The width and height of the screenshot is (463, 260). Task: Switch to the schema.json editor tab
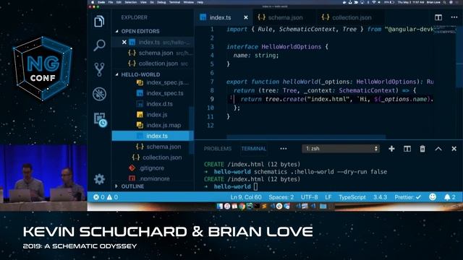284,17
